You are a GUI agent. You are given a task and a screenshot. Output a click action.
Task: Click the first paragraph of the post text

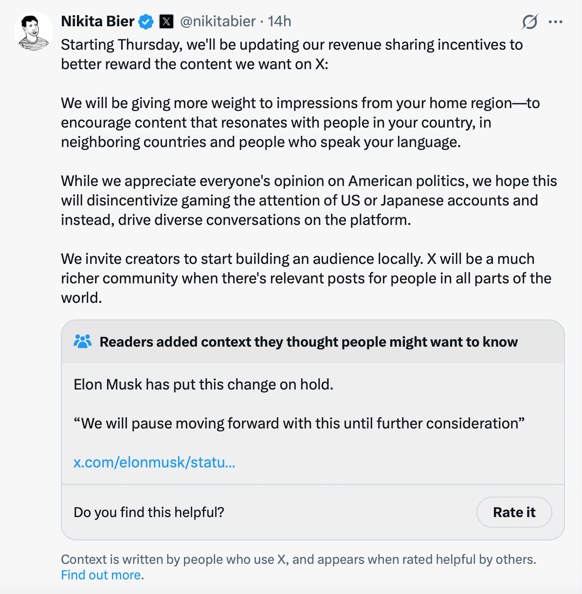[291, 54]
